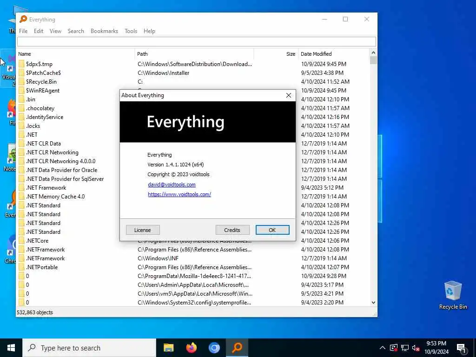Click the folder icon of $PatchCache$
This screenshot has height=357, width=476.
click(x=21, y=73)
